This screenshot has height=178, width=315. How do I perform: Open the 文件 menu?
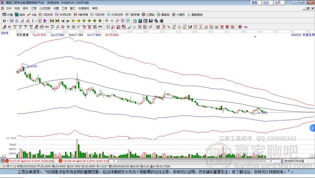[9, 8]
